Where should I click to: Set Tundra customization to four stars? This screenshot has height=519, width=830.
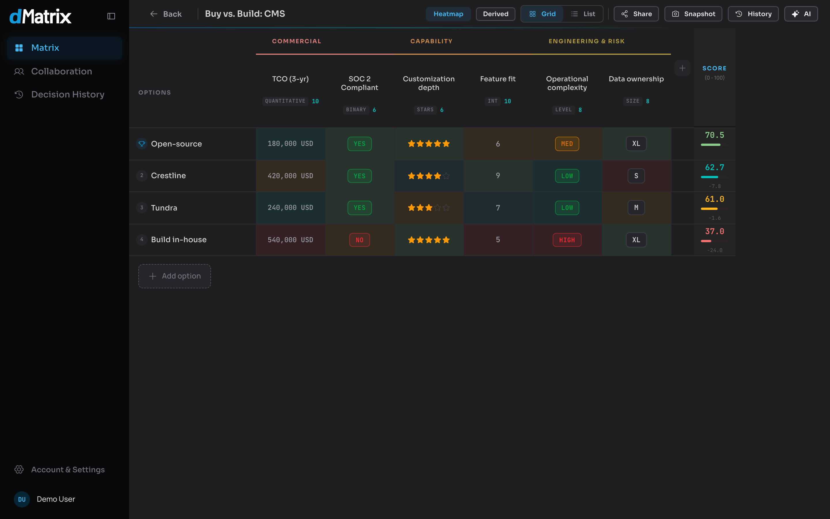437,208
